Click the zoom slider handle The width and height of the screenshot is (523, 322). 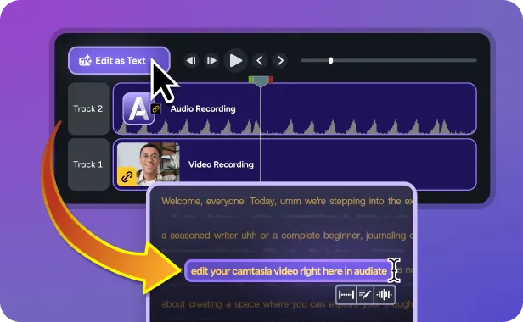[330, 61]
